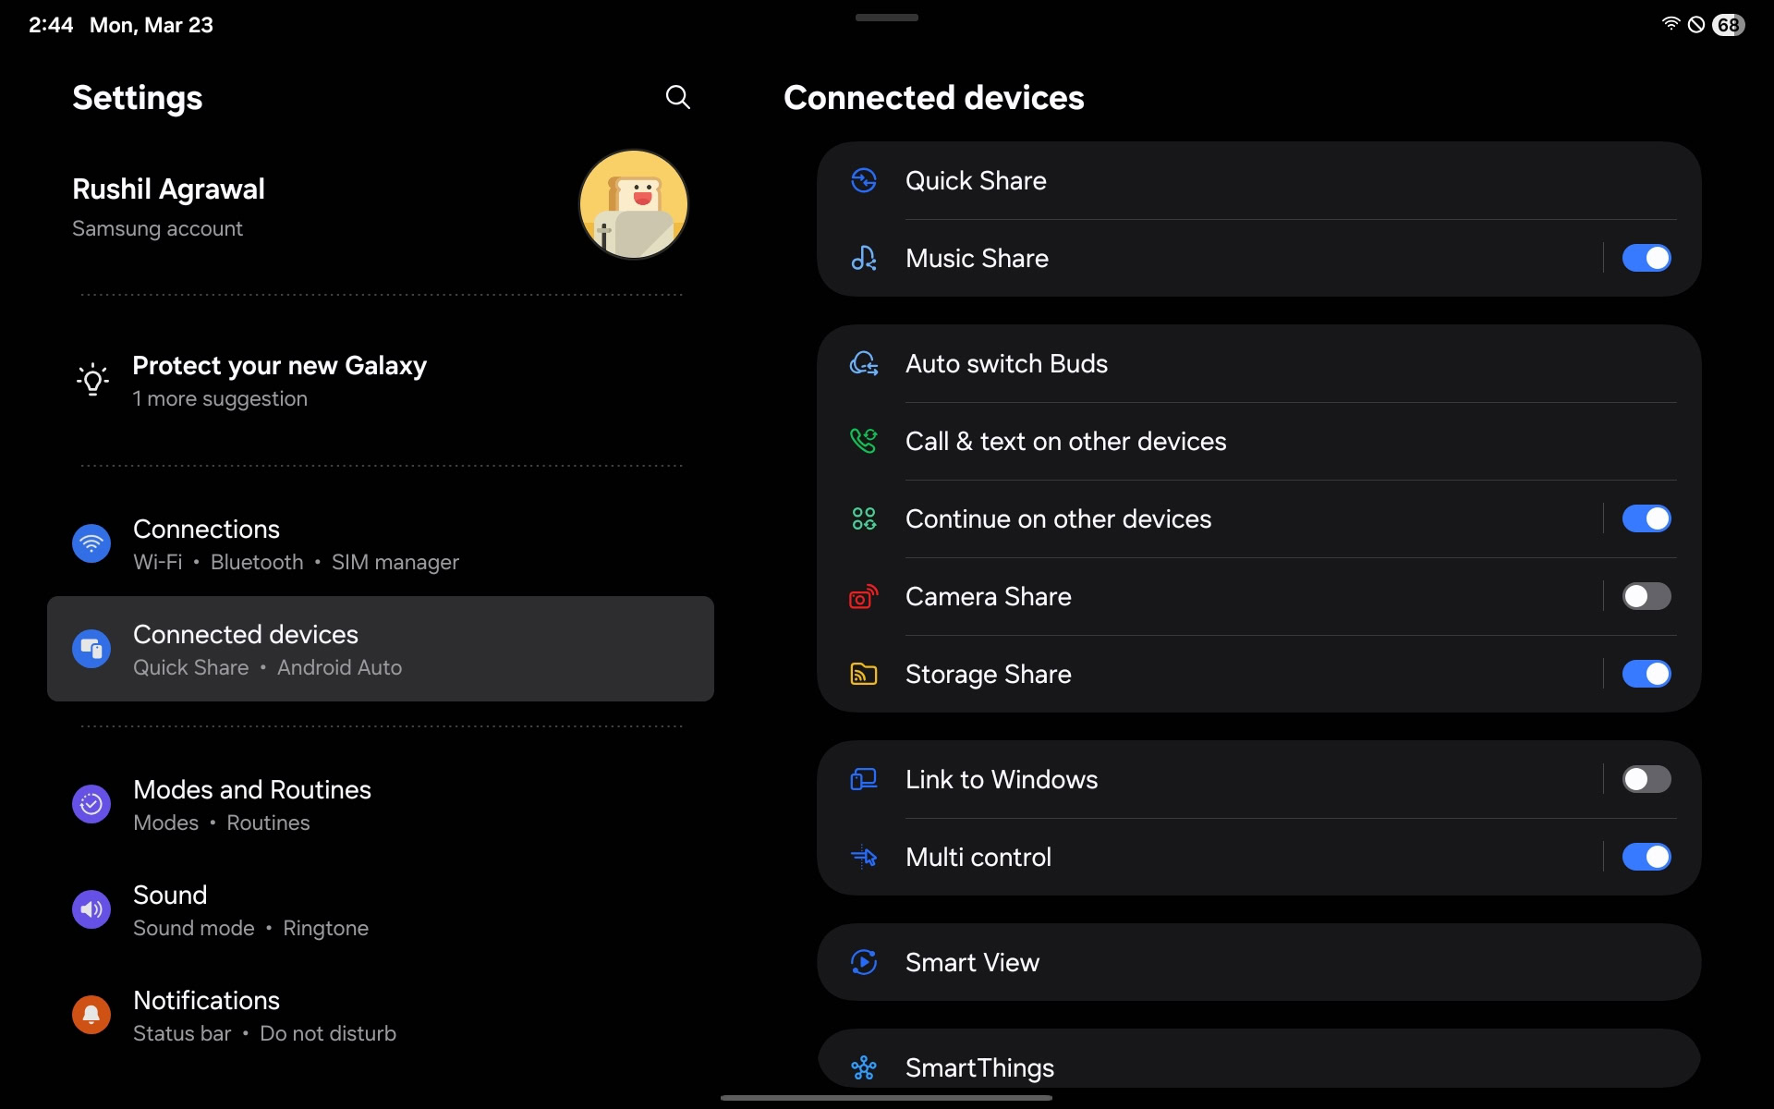Open Protect your new Galaxy suggestion
This screenshot has height=1109, width=1774.
pos(381,381)
